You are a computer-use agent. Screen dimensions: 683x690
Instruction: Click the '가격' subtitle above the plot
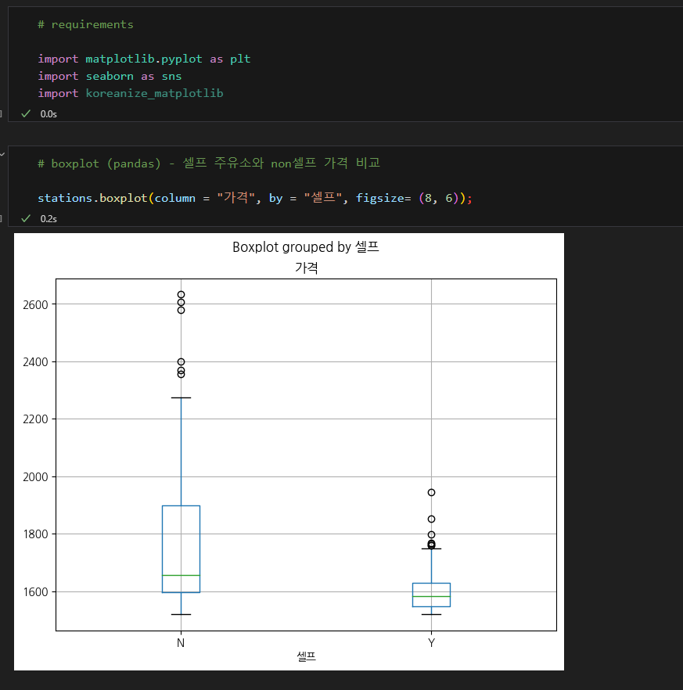tap(307, 267)
